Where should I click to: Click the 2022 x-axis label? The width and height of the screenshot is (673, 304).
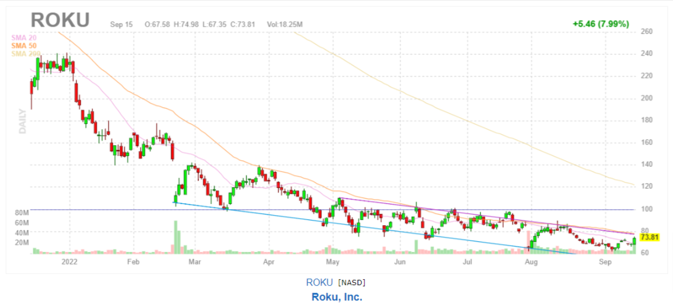click(69, 261)
